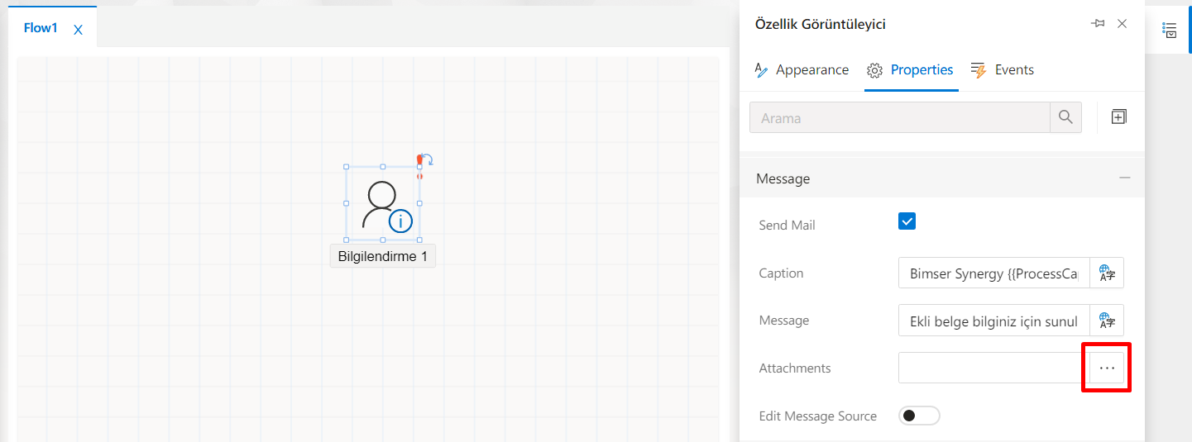Open the Caption translation editor icon

(1107, 273)
